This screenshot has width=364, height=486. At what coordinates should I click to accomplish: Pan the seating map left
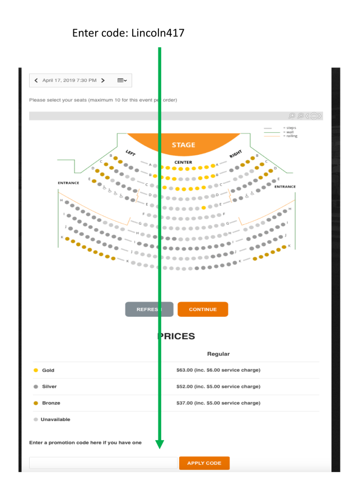point(308,116)
